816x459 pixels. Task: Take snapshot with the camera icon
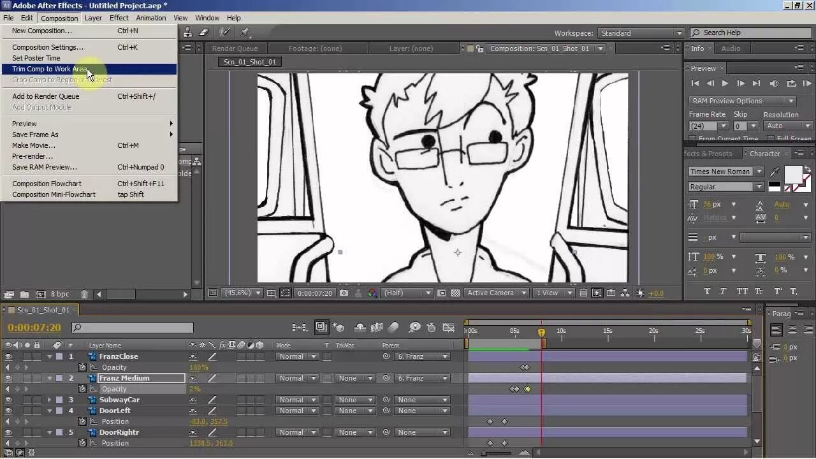344,293
